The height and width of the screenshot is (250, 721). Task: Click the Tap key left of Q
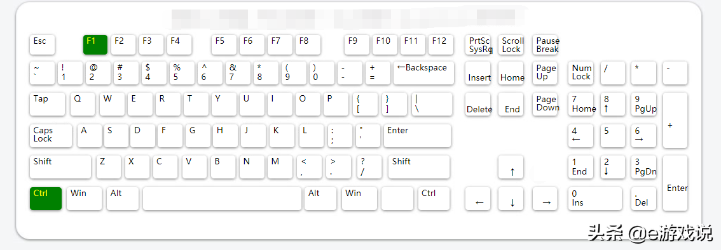pyautogui.click(x=47, y=104)
